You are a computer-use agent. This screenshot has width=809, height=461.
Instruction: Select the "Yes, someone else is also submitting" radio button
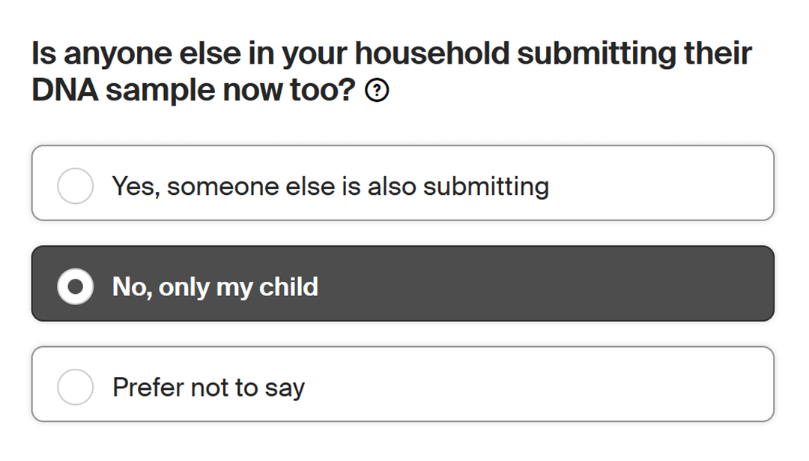click(x=76, y=186)
